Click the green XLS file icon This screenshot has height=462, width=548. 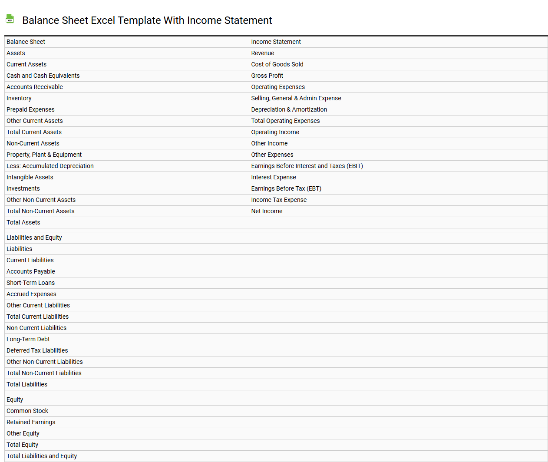click(10, 19)
